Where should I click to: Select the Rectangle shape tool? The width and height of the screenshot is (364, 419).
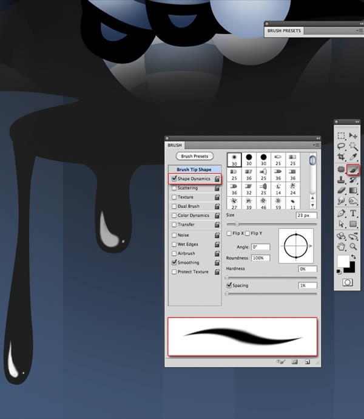[353, 223]
